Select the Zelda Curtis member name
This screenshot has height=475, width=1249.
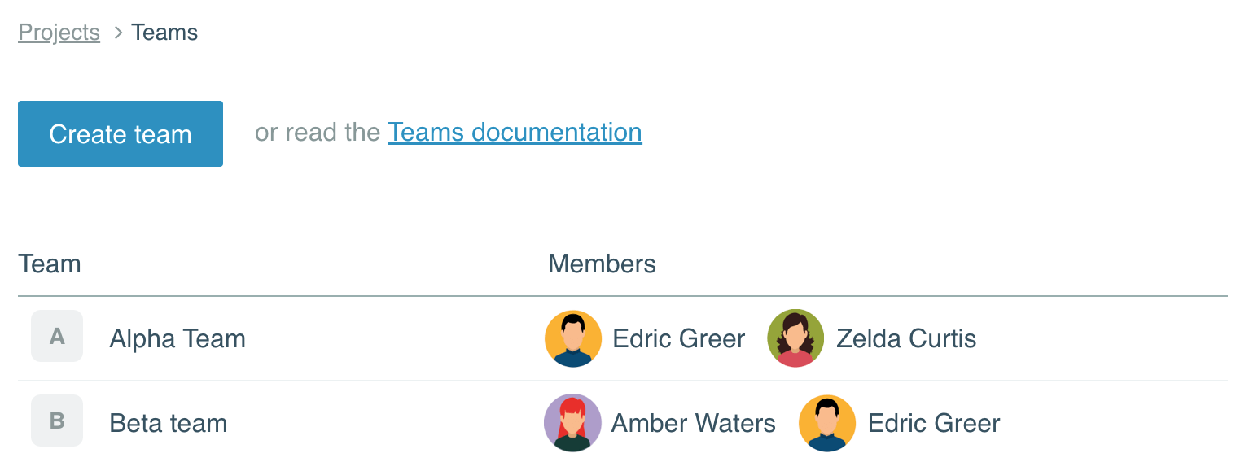(906, 338)
